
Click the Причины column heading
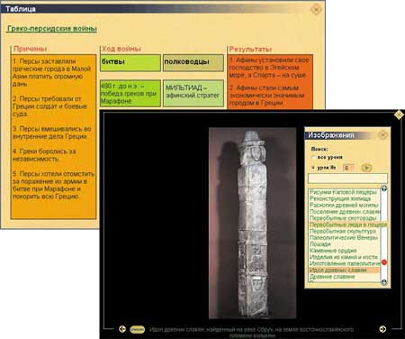click(x=31, y=49)
